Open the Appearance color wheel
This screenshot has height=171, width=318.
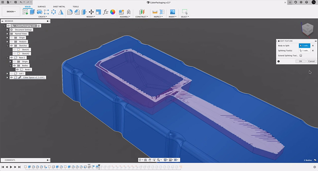pos(112,12)
